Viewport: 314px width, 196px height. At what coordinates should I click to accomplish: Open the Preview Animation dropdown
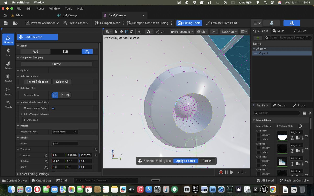point(42,23)
